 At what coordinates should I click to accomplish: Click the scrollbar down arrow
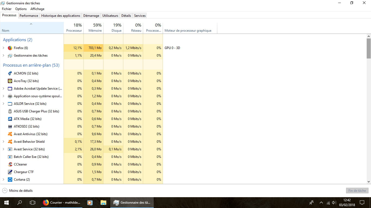pos(369,182)
